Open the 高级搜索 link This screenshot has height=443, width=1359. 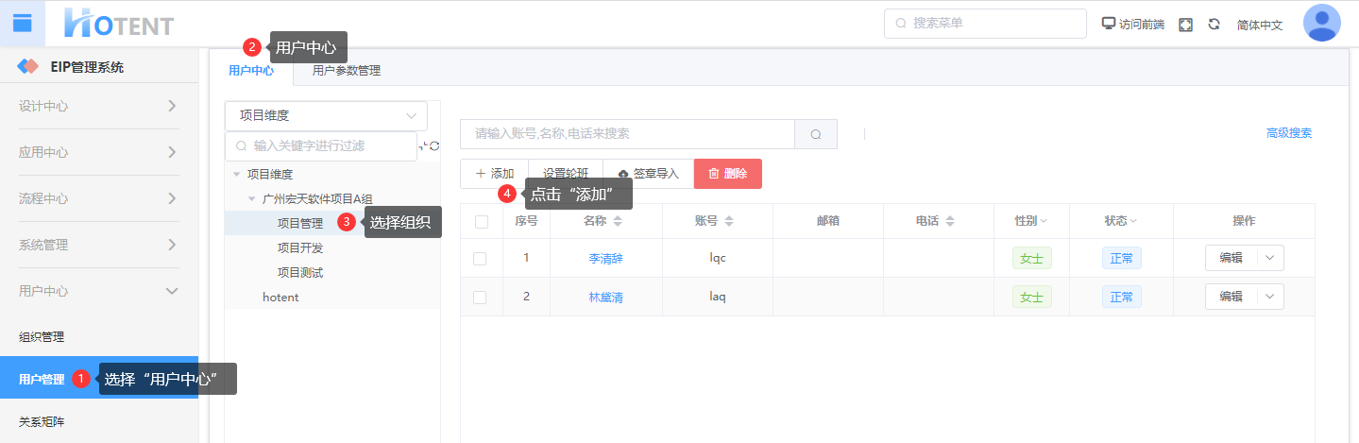(x=1288, y=133)
